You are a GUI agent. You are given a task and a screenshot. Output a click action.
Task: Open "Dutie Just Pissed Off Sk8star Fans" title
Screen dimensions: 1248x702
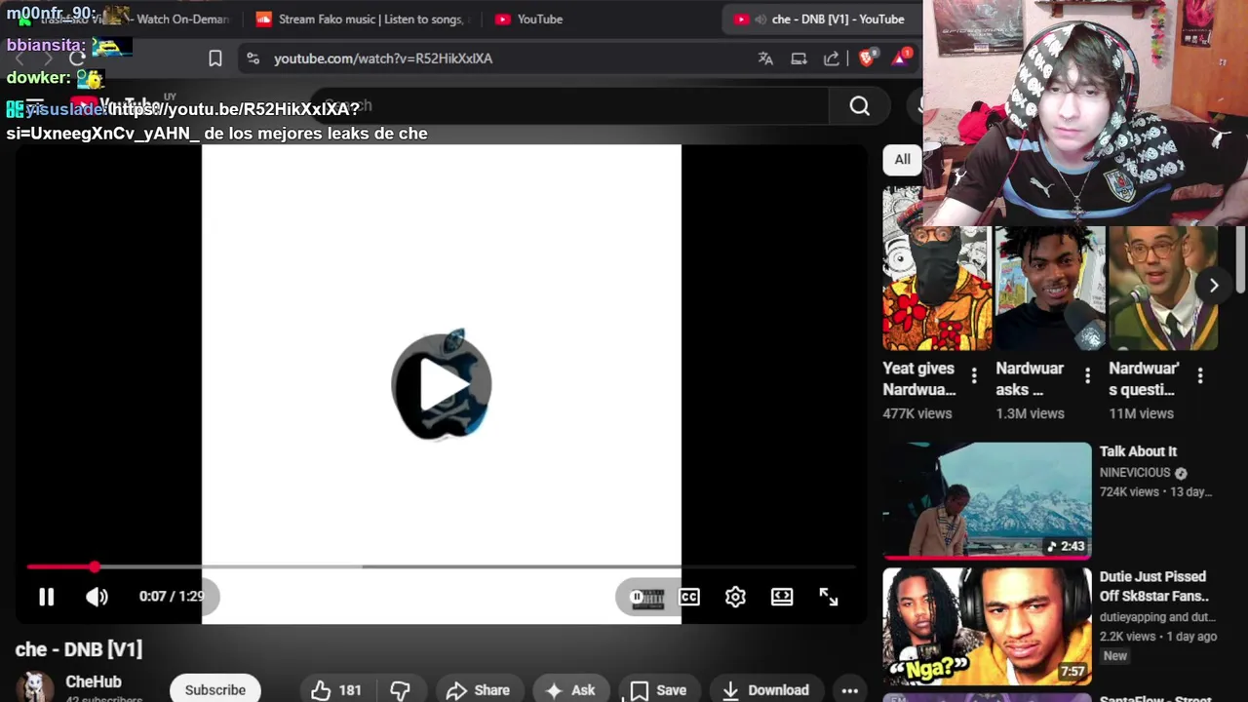pyautogui.click(x=1154, y=586)
